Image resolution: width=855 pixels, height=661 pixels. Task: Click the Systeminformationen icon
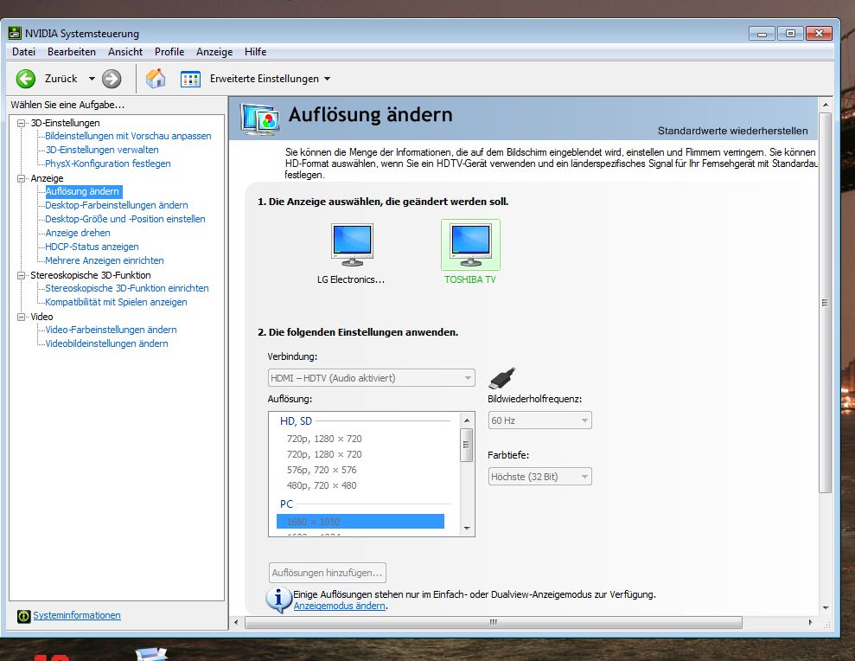click(x=23, y=616)
